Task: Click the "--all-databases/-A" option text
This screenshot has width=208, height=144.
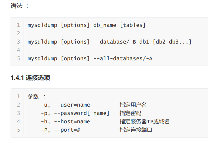Action: tap(123, 58)
